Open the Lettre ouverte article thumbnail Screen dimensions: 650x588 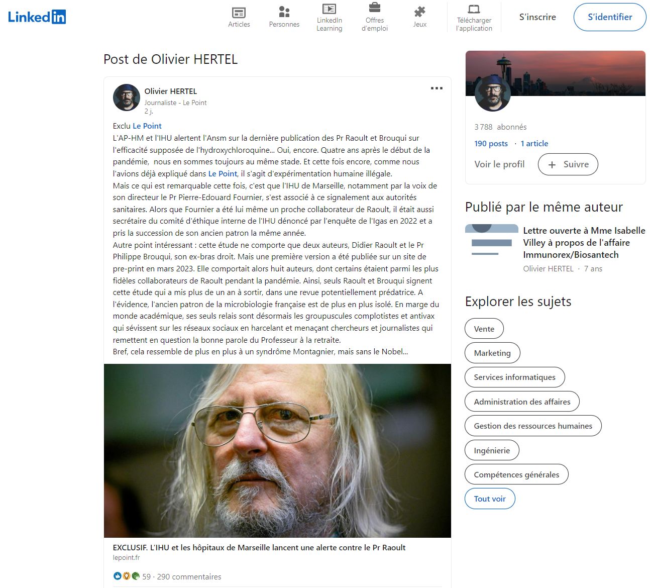492,243
